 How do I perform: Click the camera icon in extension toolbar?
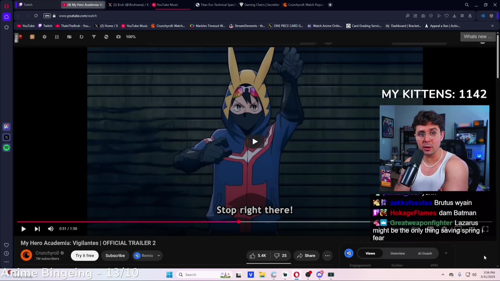[118, 37]
